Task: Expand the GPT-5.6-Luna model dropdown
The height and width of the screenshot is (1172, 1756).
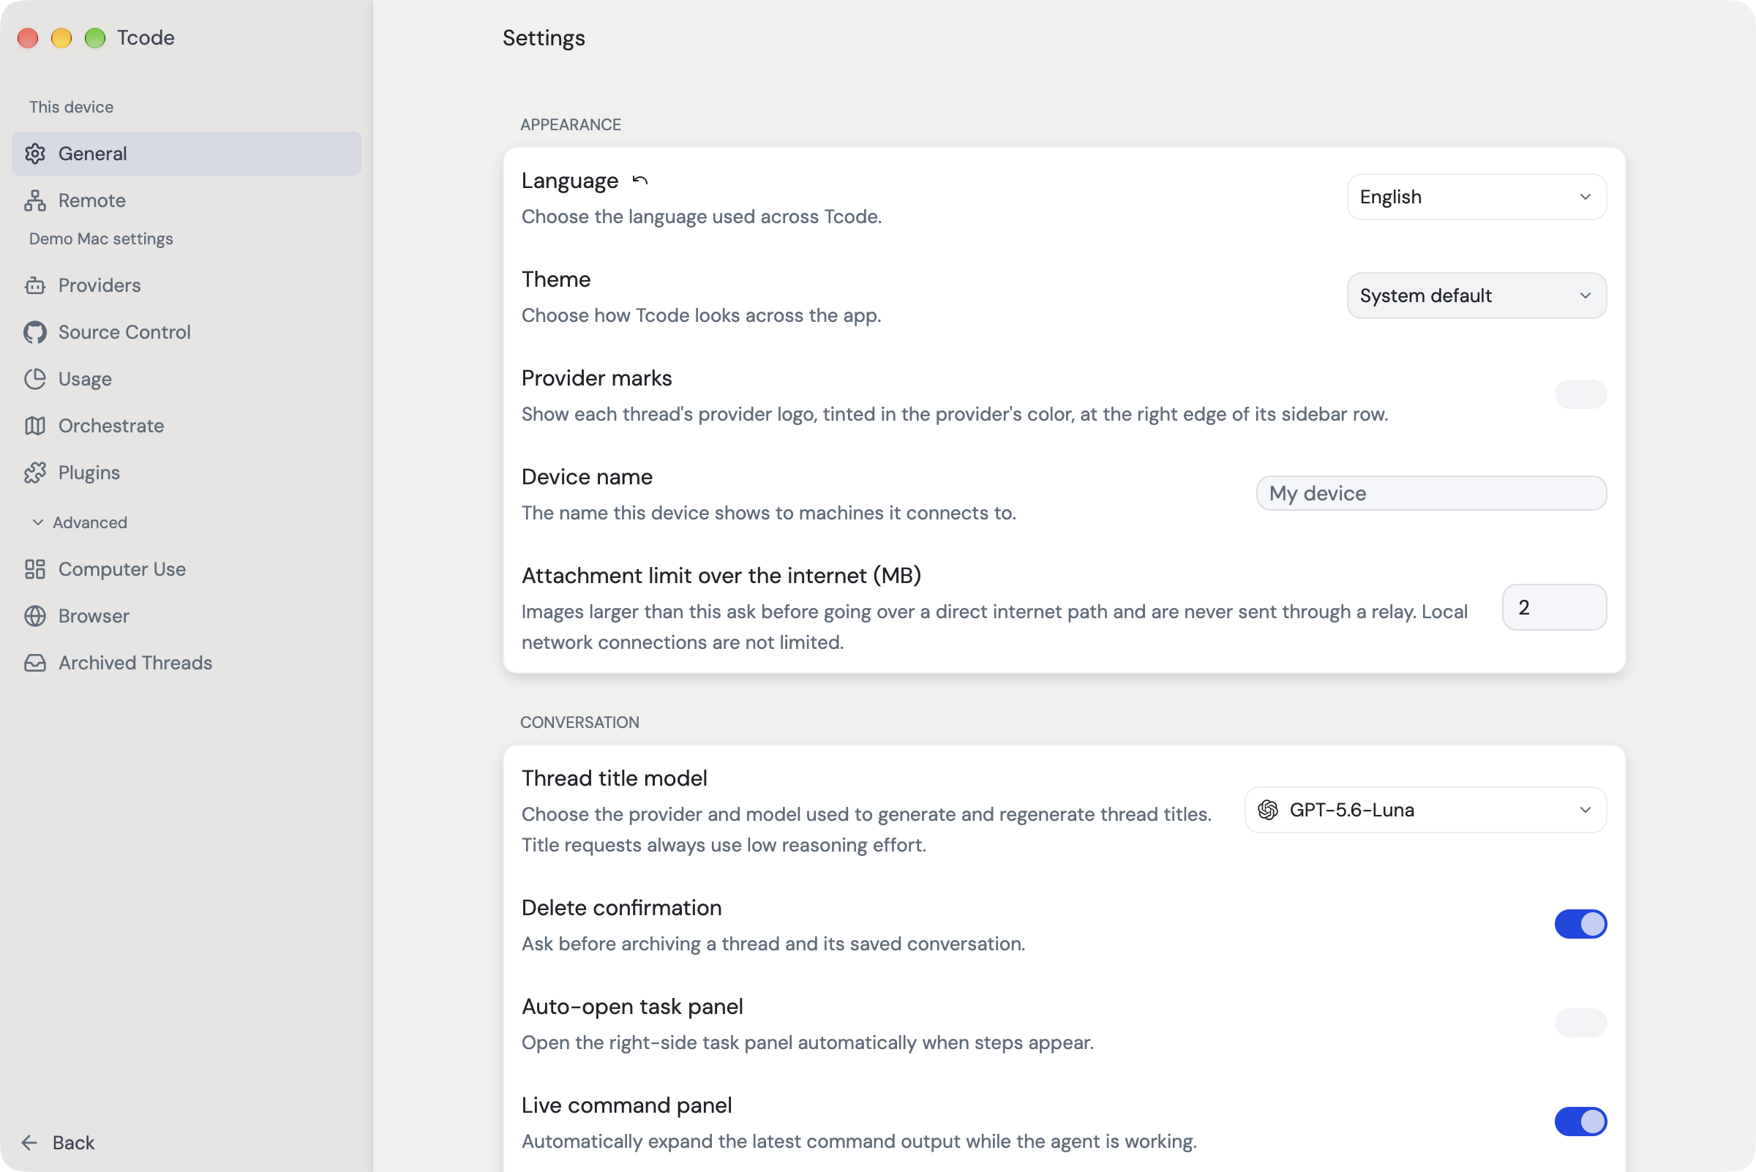Action: coord(1425,809)
